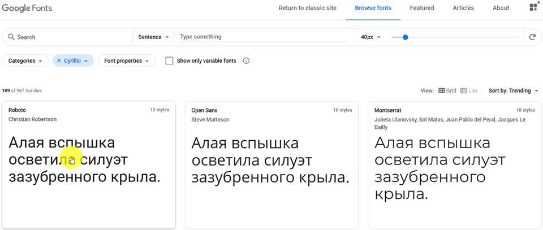Click the Roboto font name
This screenshot has width=543, height=230.
(17, 110)
